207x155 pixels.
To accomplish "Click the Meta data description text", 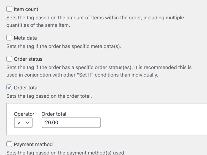I will click(x=64, y=47).
